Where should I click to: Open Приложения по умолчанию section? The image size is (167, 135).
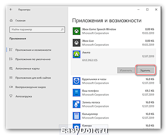(x=33, y=59)
